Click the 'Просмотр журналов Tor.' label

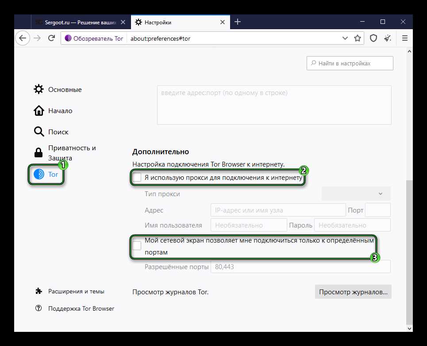(170, 292)
